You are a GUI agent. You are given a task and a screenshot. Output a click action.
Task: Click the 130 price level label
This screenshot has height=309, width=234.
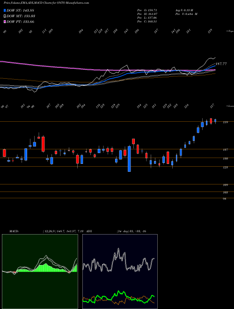point(226,159)
